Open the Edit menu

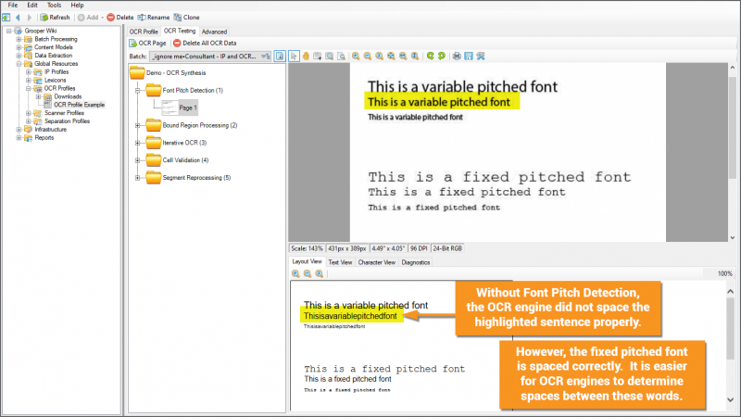[32, 6]
